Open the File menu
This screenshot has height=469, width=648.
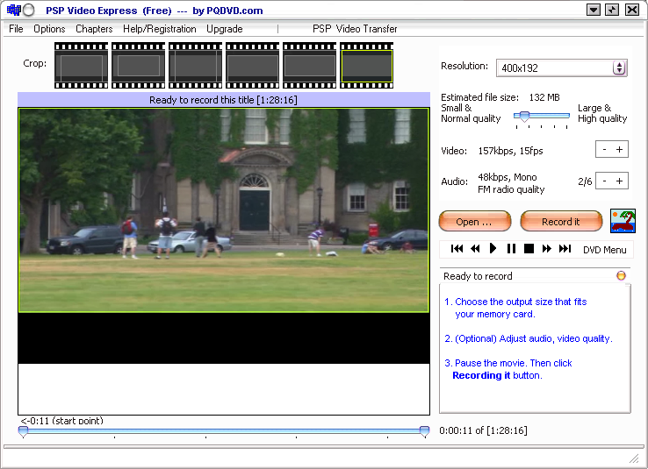pos(16,29)
